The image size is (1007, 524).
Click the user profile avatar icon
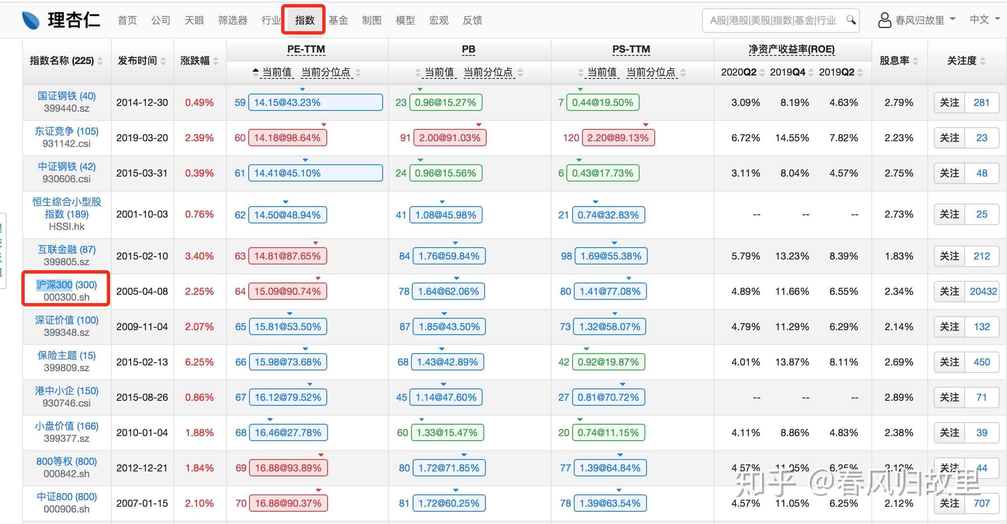884,20
